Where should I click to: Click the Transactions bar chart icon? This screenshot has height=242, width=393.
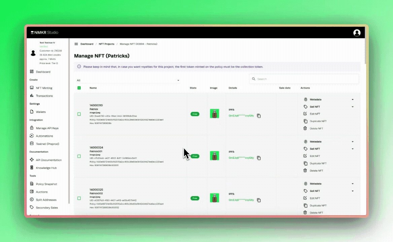coord(32,95)
